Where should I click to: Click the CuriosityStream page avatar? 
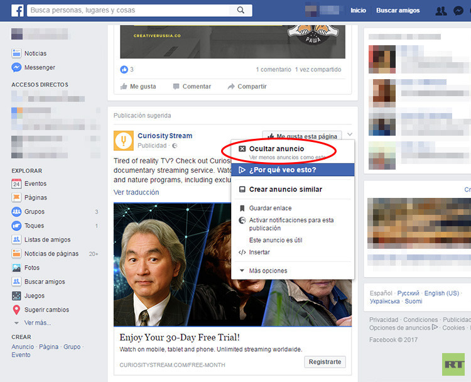(124, 140)
